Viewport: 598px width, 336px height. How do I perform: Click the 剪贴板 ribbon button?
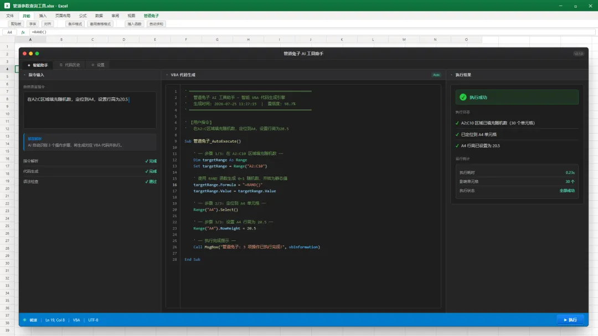[16, 24]
